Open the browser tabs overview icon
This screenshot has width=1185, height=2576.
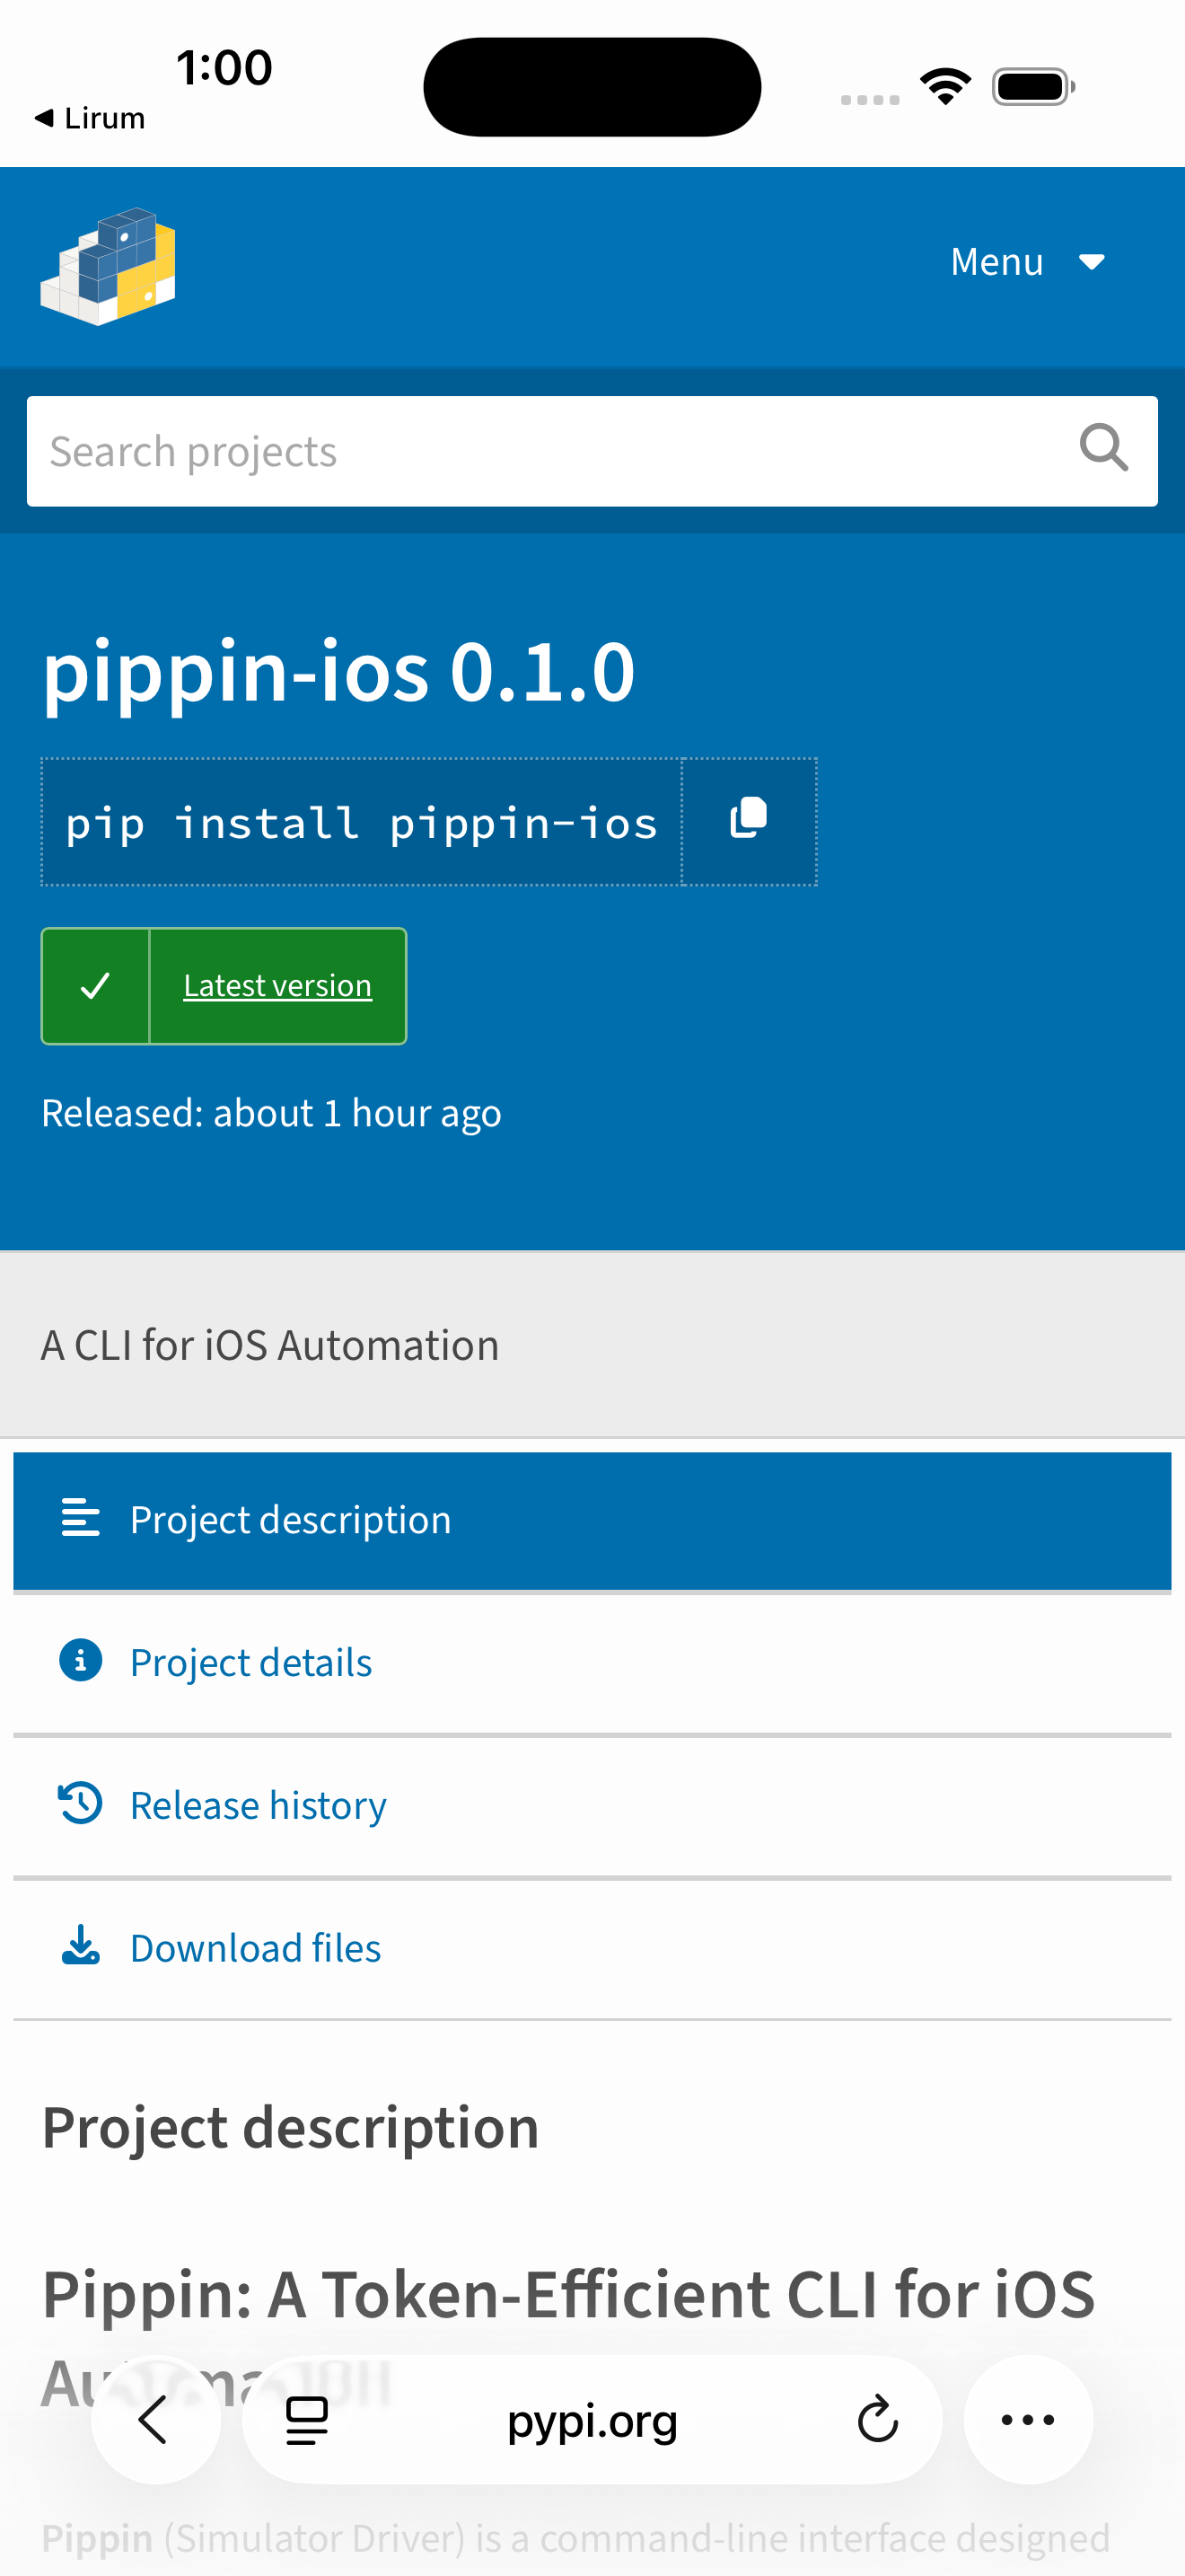[307, 2420]
